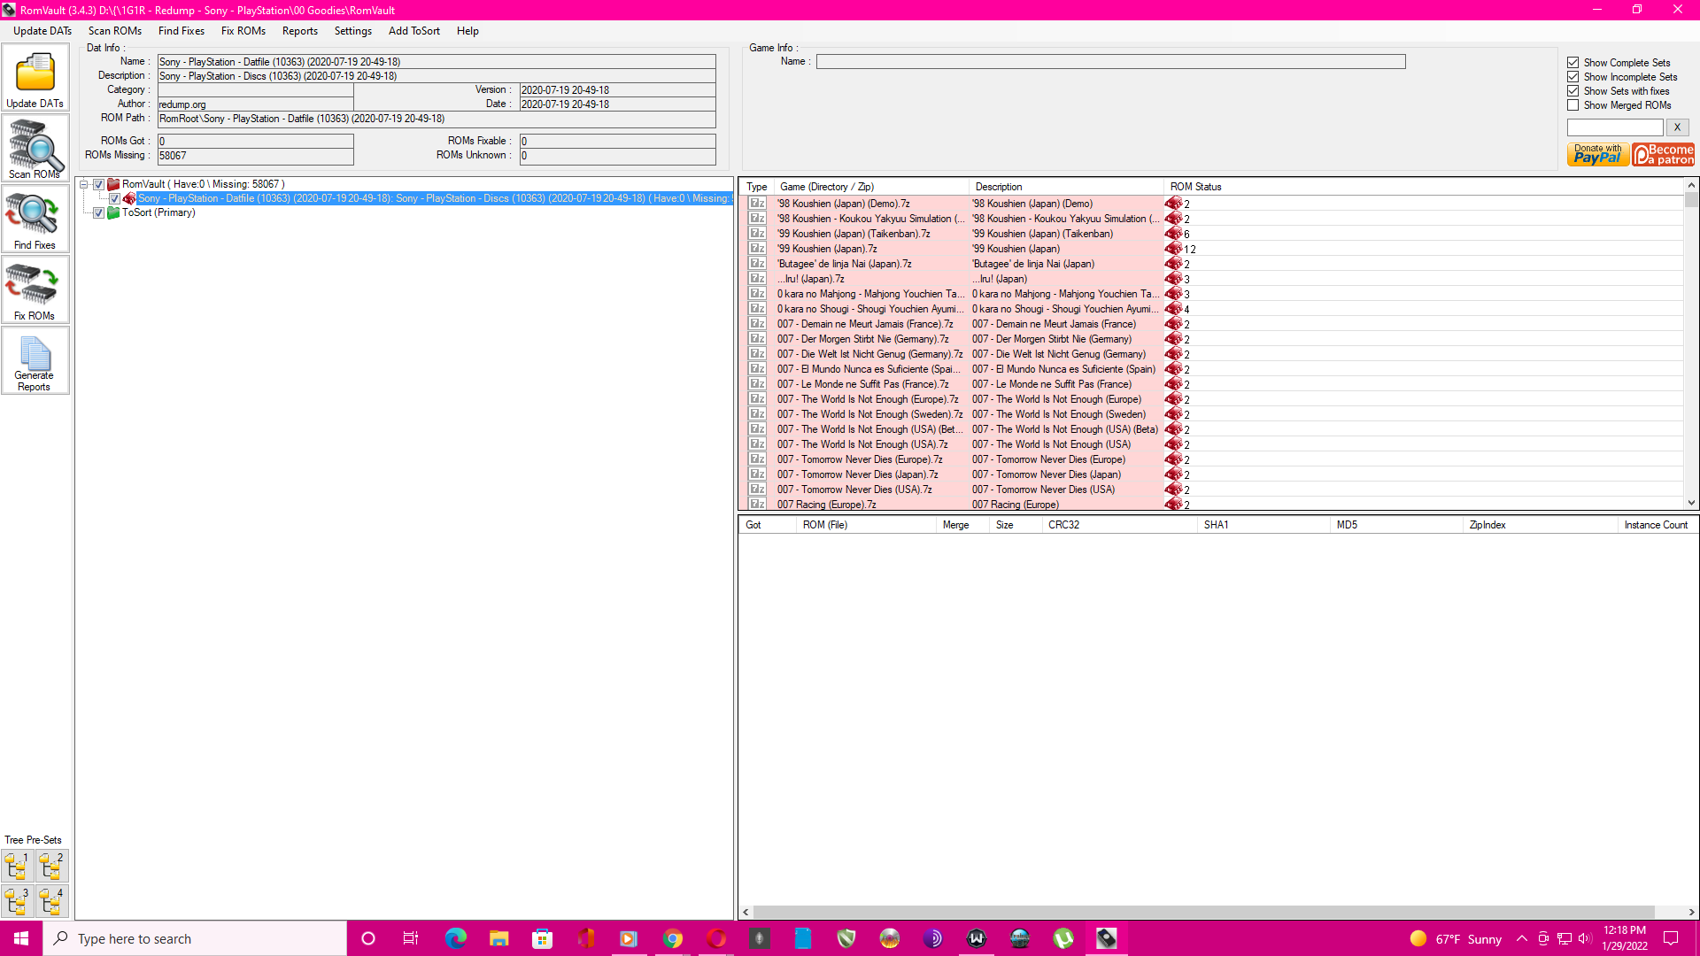Enable Show Merged ROMs checkbox

[1573, 105]
